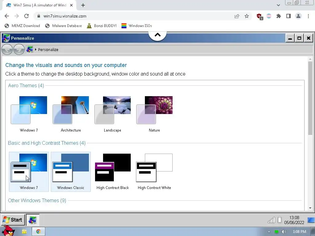Apply the Nature theme
315x236 pixels.
[x=154, y=110]
